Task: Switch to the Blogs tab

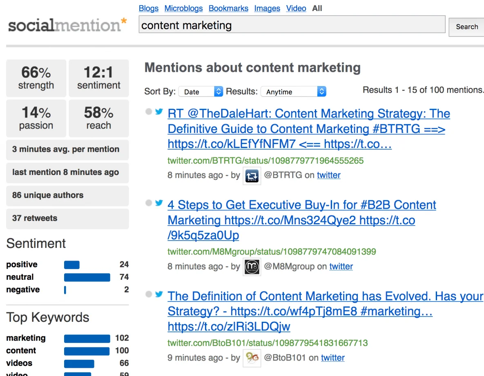Action: click(x=149, y=8)
